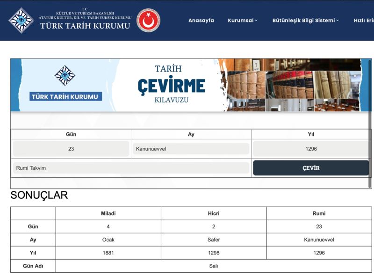The image size is (374, 275).
Task: Click the Türk Tarih Kurumu header logo
Action: click(21, 20)
